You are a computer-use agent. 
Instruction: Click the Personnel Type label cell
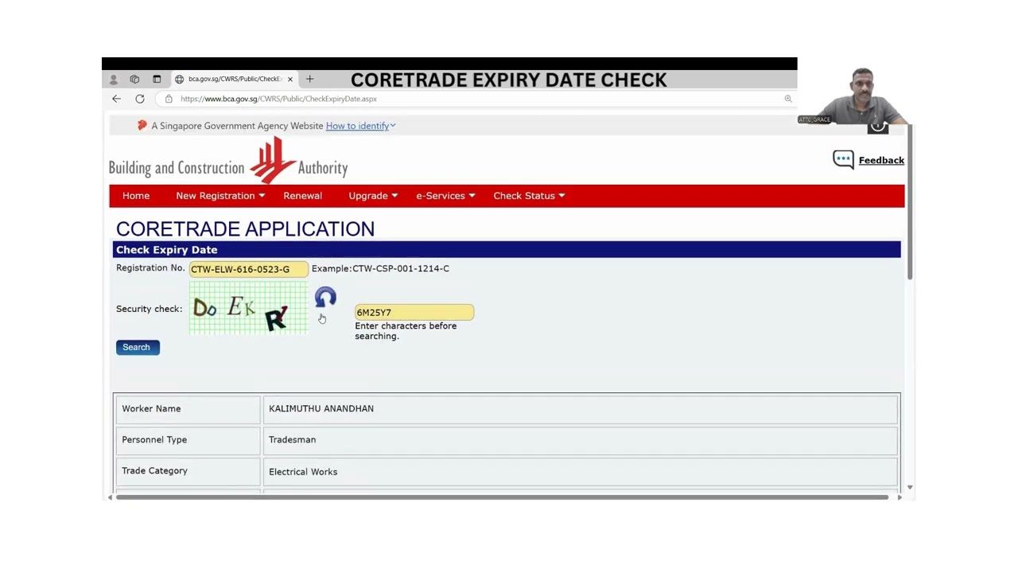pos(188,439)
